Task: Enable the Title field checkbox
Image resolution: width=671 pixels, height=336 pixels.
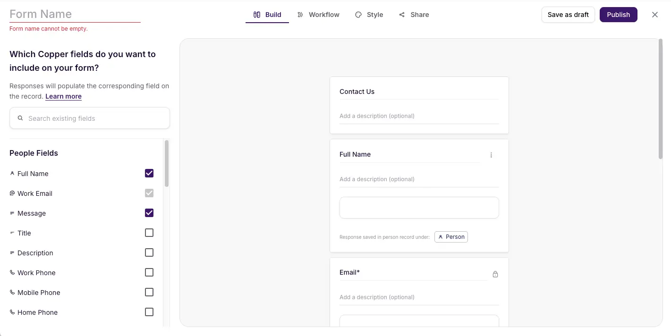Action: [149, 233]
